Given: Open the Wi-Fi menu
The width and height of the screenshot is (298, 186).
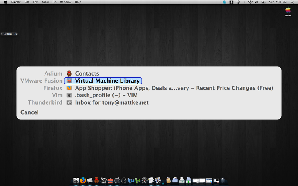Looking at the screenshot, I should [x=250, y=2].
